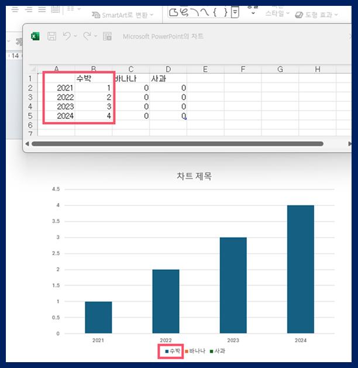
Task: Click 수박 value cell for 2023
Action: [x=94, y=106]
